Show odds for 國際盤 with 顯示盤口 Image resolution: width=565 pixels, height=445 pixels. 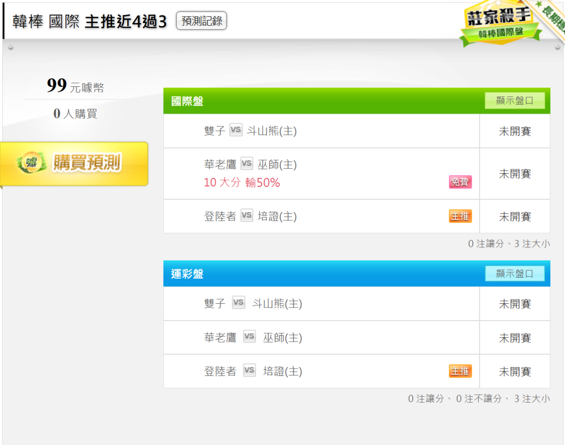(x=514, y=100)
